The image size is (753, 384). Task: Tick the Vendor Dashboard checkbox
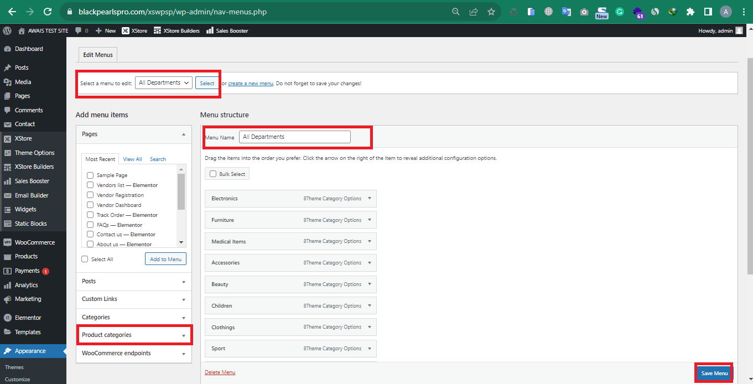point(90,205)
